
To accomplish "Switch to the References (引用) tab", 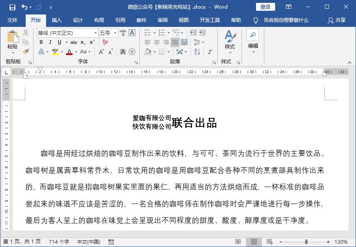I will pyautogui.click(x=120, y=20).
